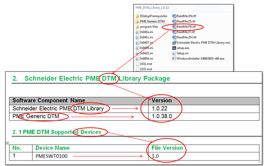Select the circled ReadMe.FR.rtf file
266x166 pixels.
pos(184,27)
